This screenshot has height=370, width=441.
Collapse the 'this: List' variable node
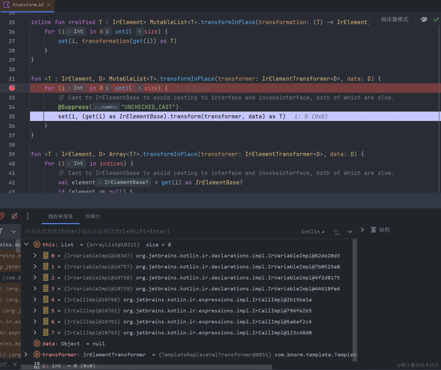click(26, 244)
